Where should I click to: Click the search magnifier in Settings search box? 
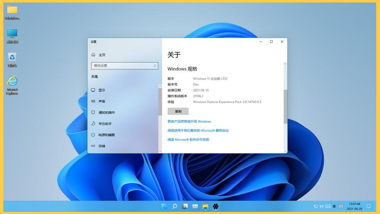[155, 66]
